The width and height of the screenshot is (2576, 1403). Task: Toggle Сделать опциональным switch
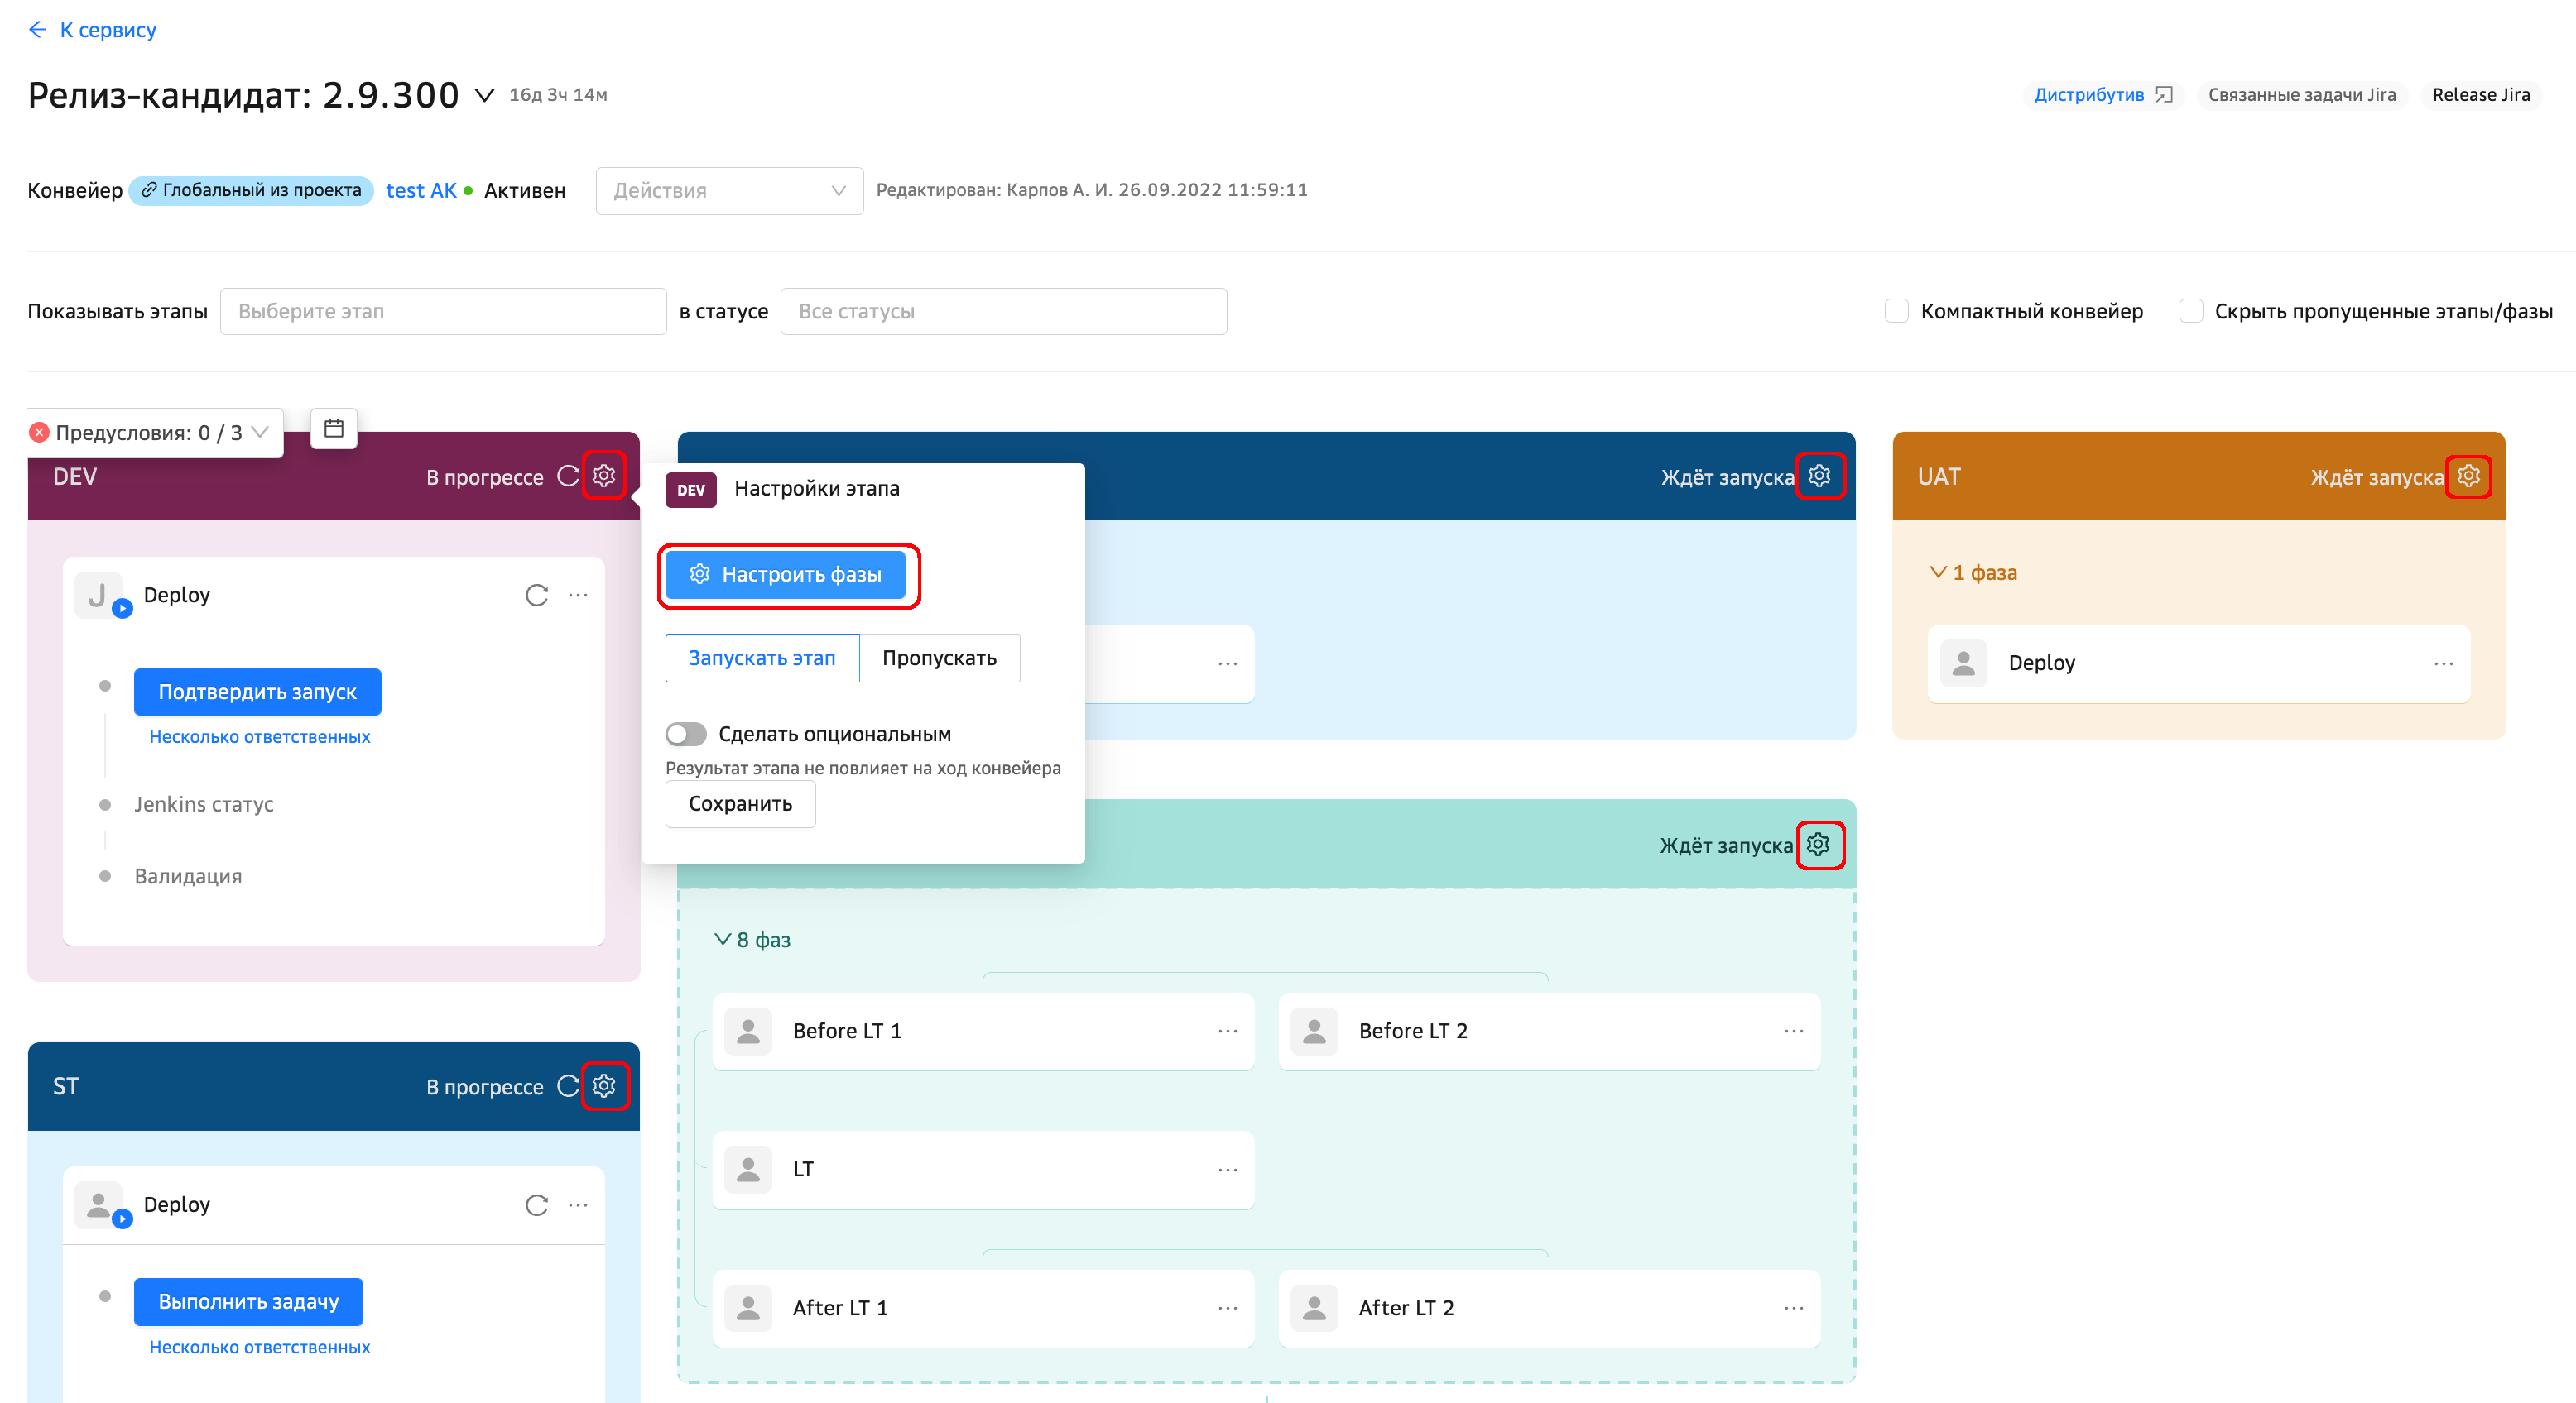pyautogui.click(x=686, y=734)
